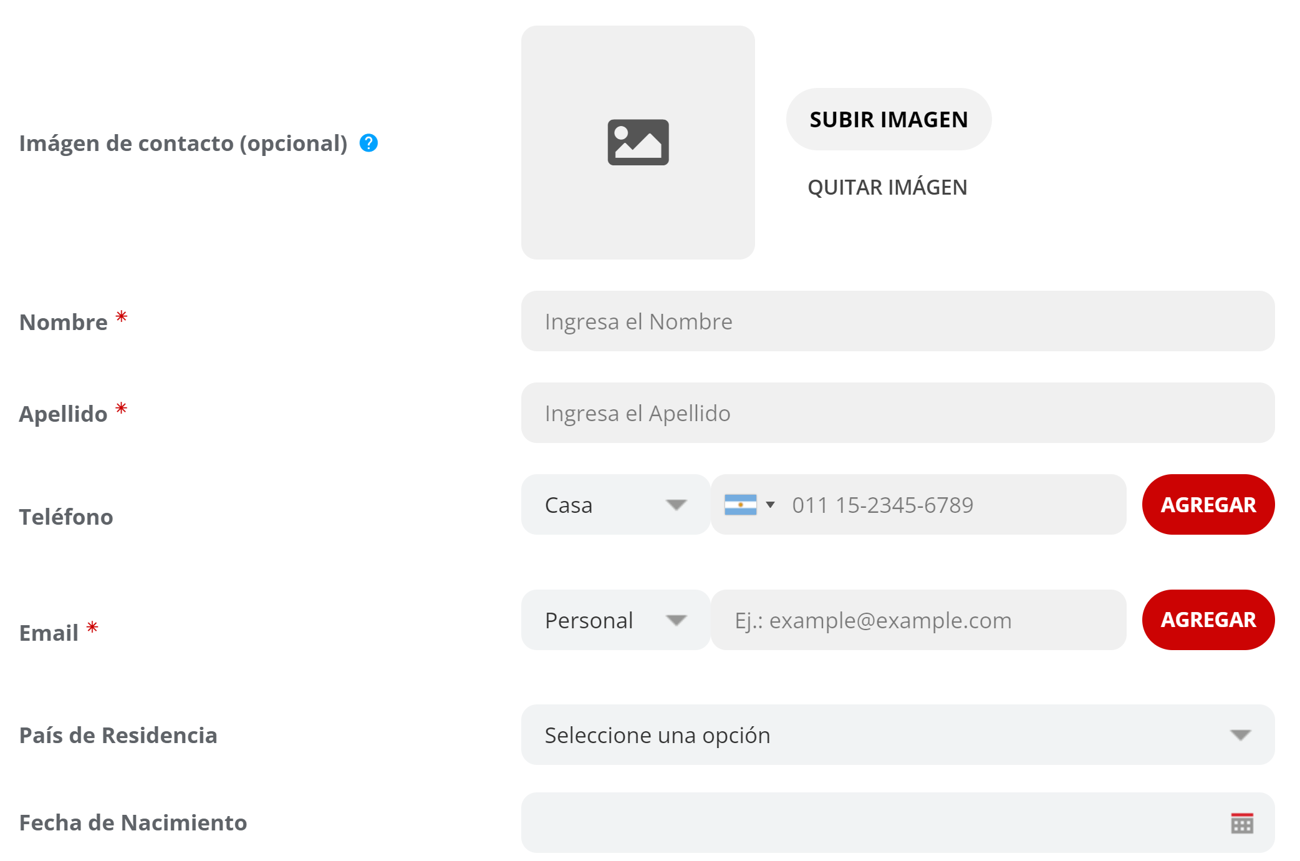Expand the country code selector chevron
1300x861 pixels.
[771, 505]
